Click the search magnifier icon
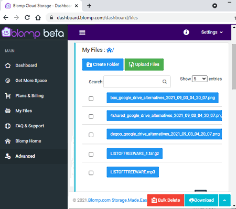 pyautogui.click(x=165, y=82)
